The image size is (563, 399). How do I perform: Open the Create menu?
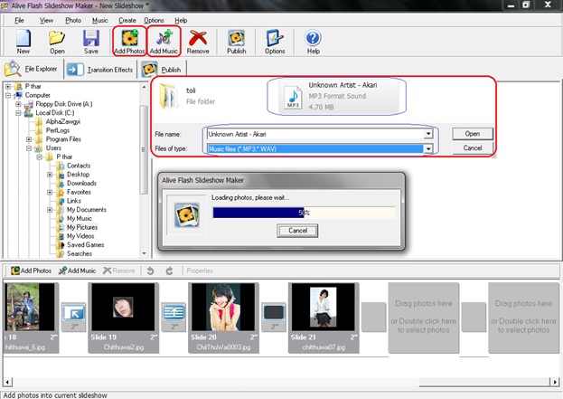pyautogui.click(x=127, y=21)
